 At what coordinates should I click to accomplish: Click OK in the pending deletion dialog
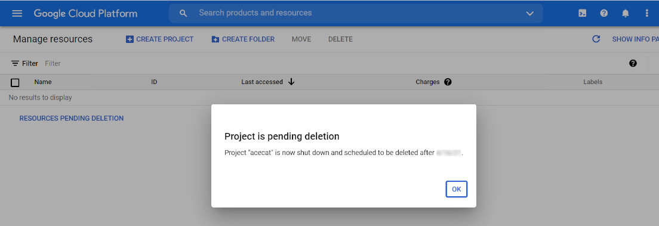tap(457, 189)
